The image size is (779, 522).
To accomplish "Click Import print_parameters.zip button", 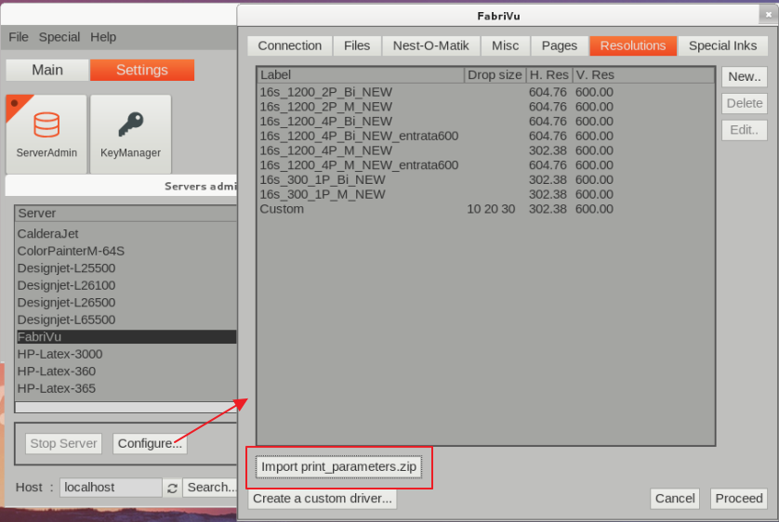I will [x=338, y=467].
